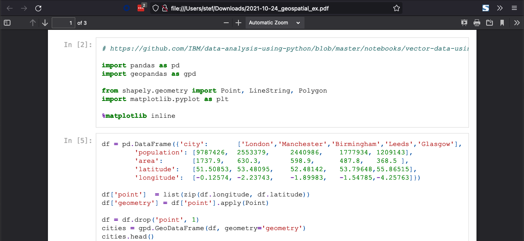Open the red extension with badge 2

click(x=142, y=8)
